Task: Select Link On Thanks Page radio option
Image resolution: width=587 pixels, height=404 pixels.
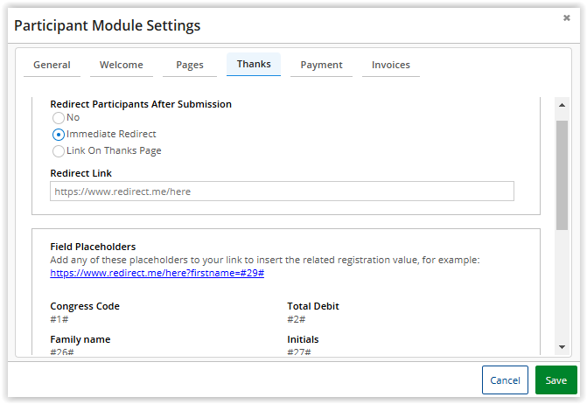Action: 59,150
